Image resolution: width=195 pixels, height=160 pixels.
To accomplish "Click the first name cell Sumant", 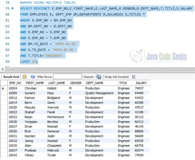I will (x=30, y=93).
